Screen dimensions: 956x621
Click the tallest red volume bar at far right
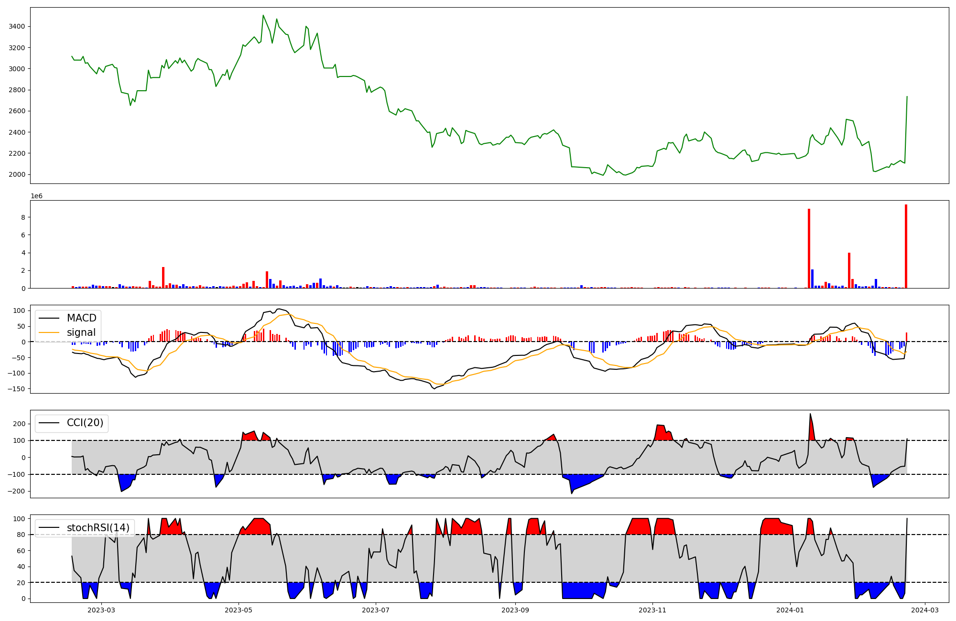906,246
